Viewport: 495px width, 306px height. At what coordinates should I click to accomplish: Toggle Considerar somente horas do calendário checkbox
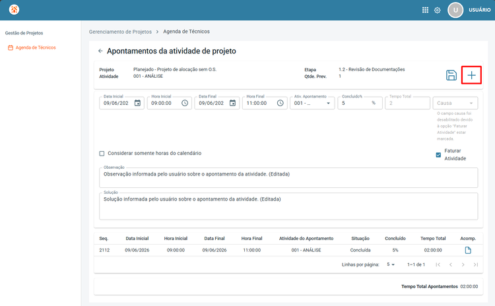coord(102,153)
